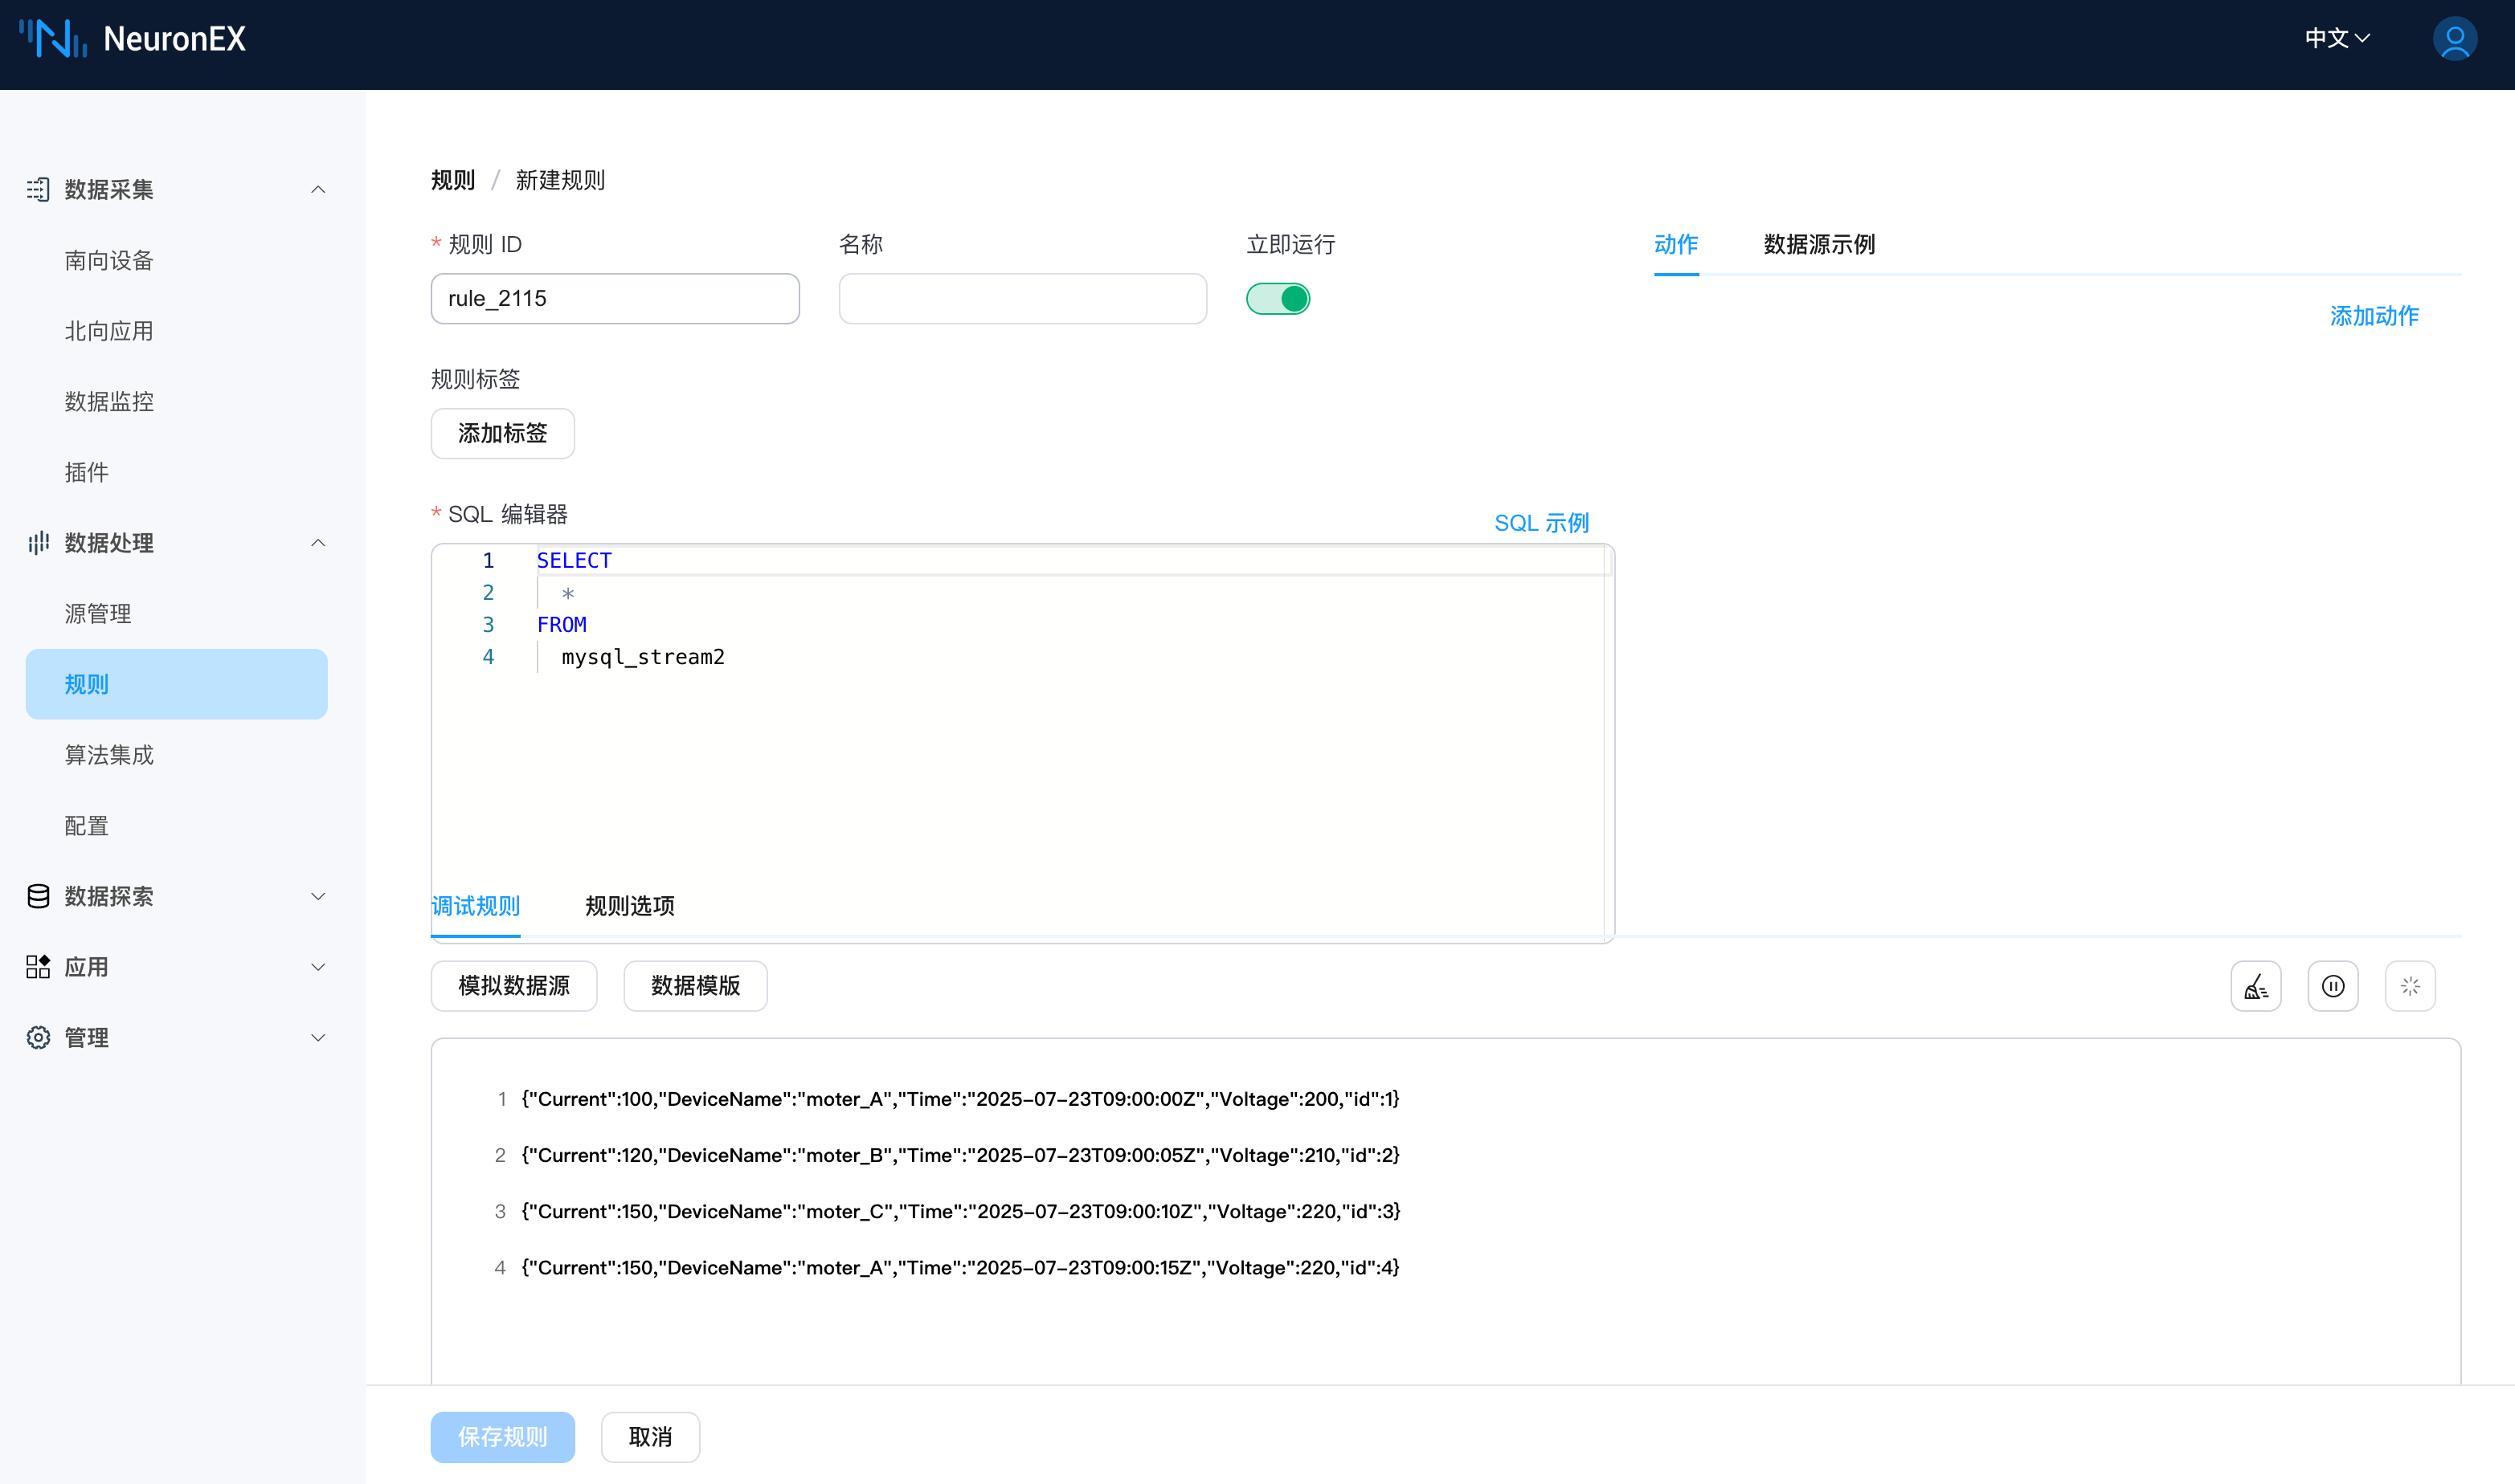2515x1484 pixels.
Task: Open the 数据采集 module via its sidebar icon
Action: pyautogui.click(x=38, y=189)
